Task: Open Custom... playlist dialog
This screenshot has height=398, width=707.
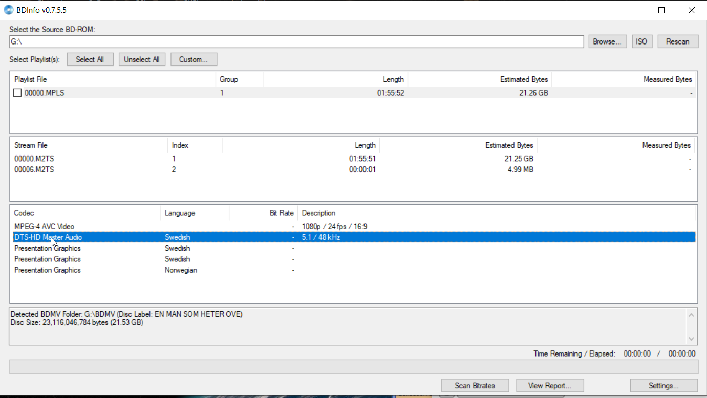Action: 194,59
